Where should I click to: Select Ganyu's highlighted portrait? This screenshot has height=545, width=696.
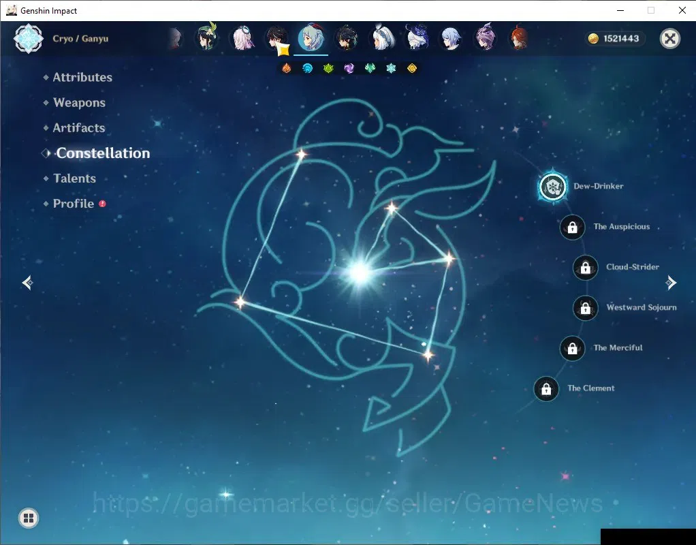click(311, 37)
